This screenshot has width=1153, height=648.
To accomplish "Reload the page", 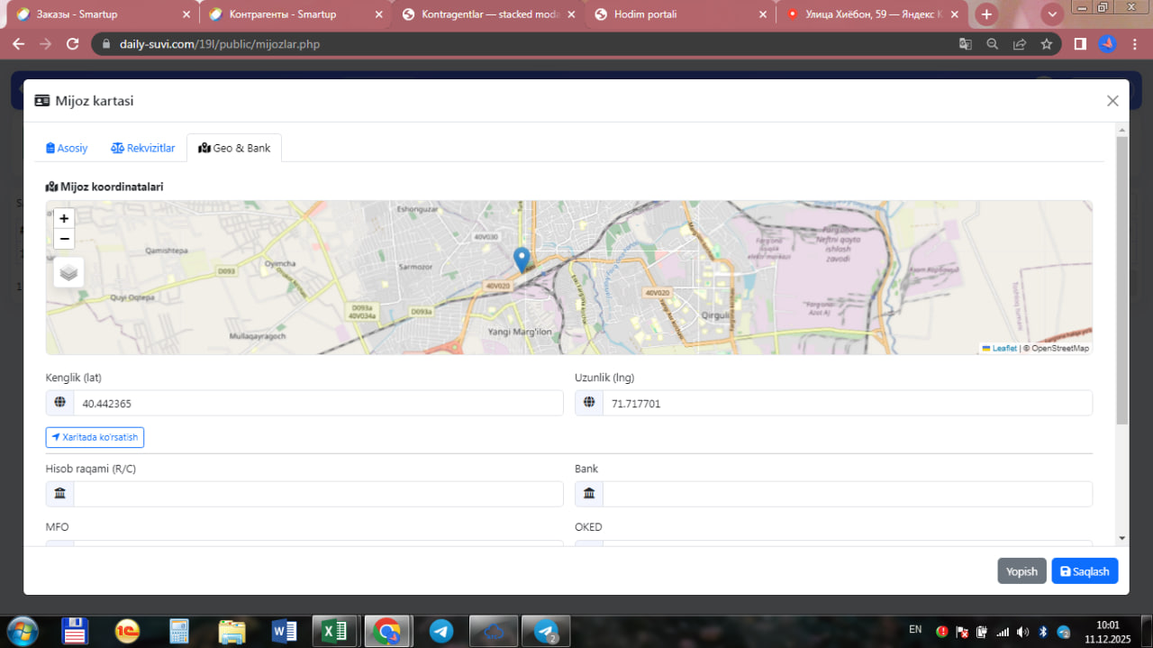I will [x=73, y=43].
